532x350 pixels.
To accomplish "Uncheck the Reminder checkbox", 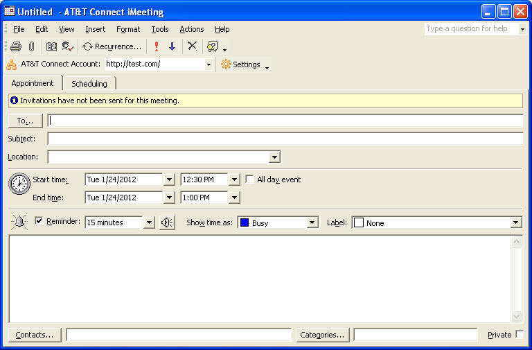I will (x=39, y=221).
